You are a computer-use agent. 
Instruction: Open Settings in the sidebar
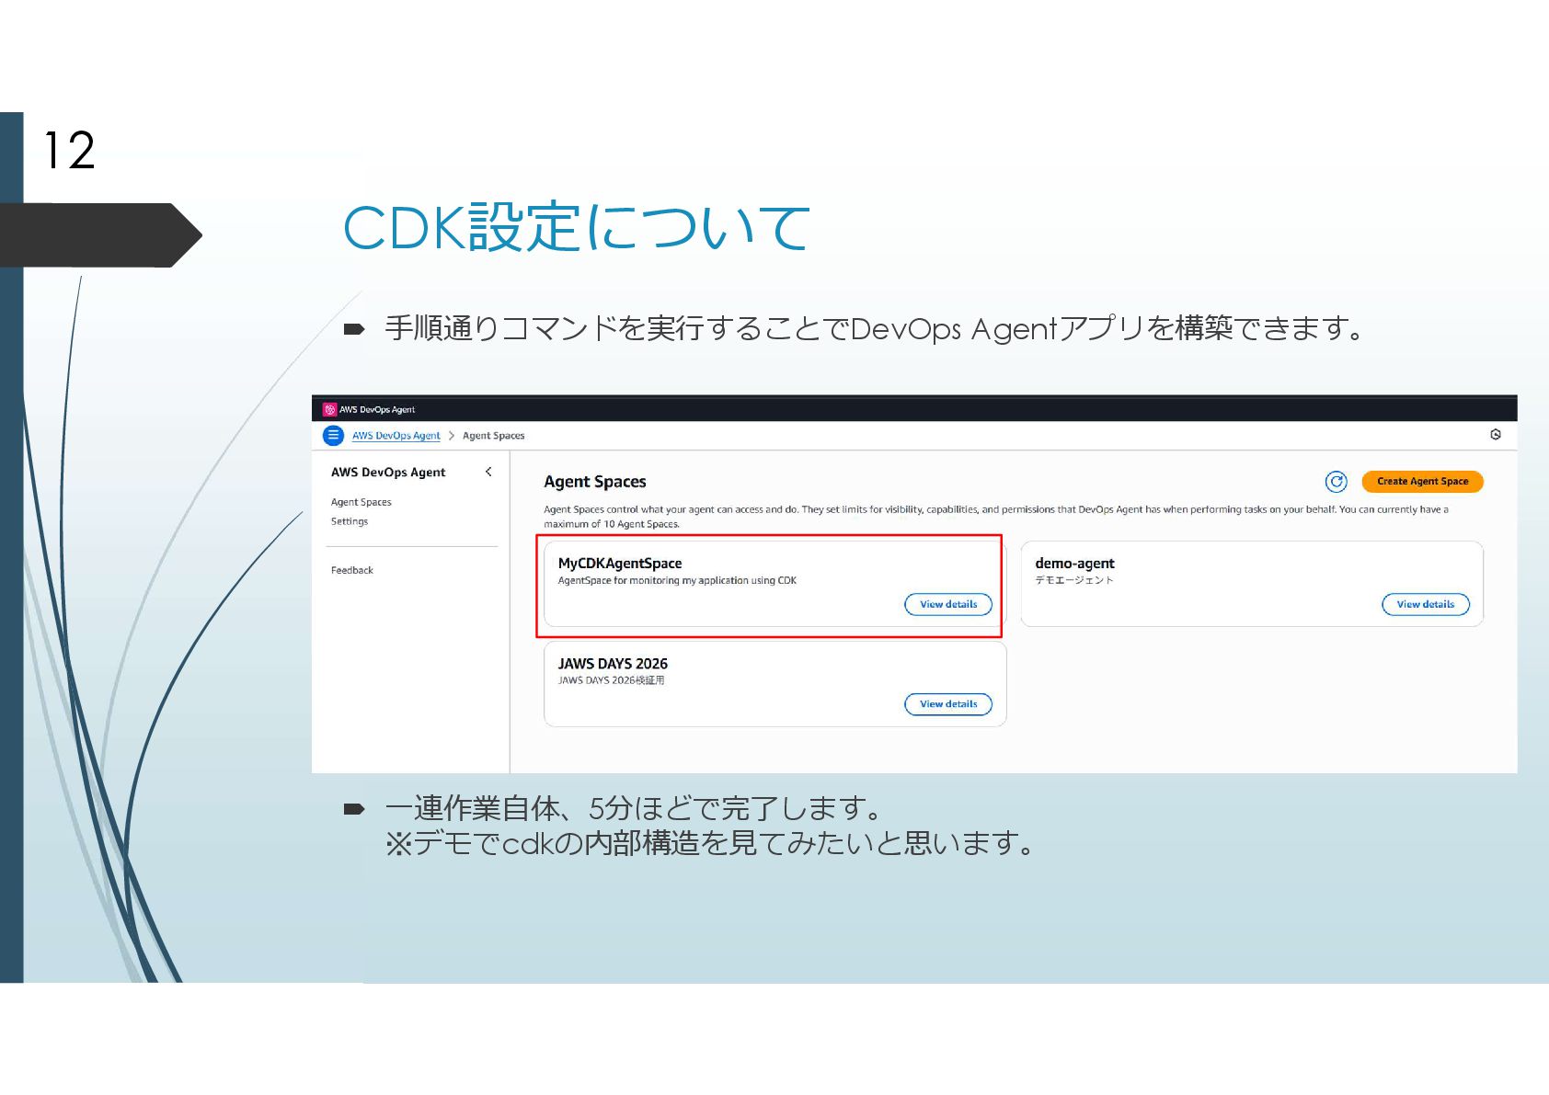[x=350, y=521]
